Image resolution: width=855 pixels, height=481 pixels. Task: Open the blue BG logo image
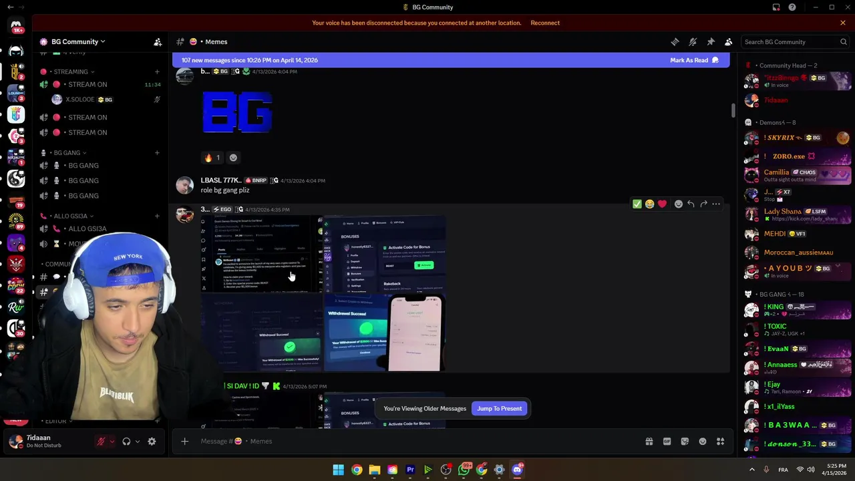[238, 112]
